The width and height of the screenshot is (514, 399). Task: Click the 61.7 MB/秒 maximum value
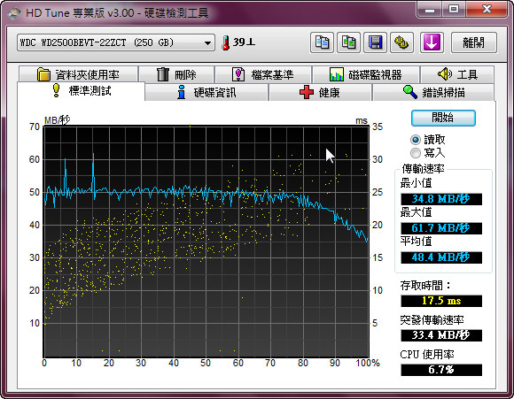click(x=441, y=228)
